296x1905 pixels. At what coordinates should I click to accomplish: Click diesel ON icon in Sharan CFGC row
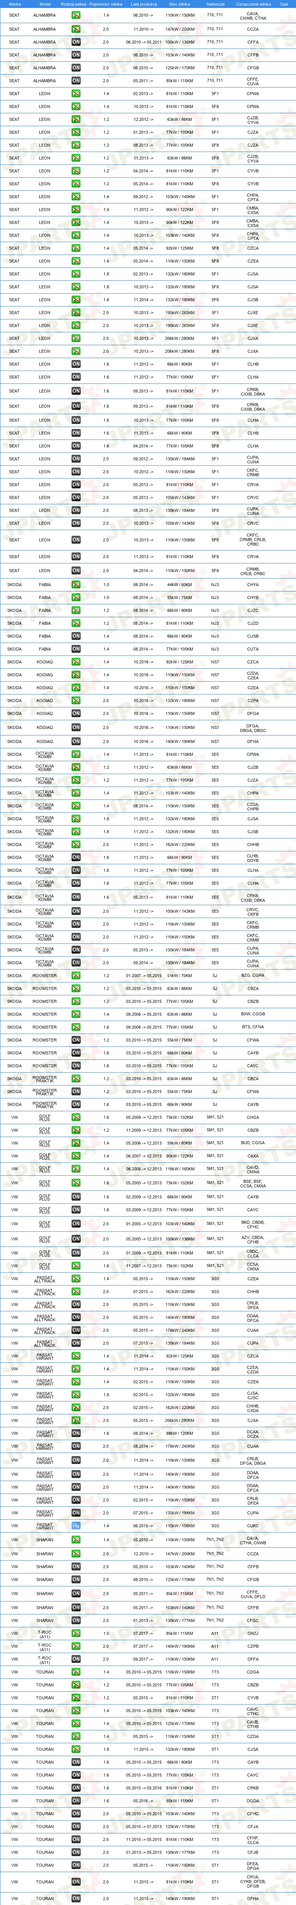coord(76,1620)
